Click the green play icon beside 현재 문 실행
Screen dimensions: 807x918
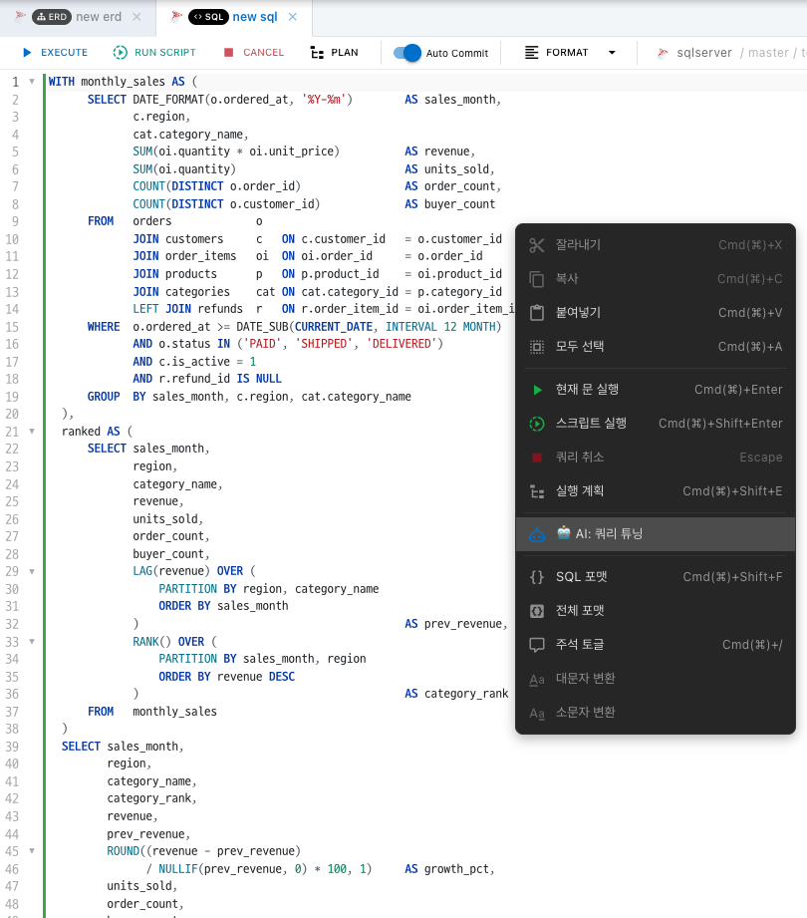[537, 390]
